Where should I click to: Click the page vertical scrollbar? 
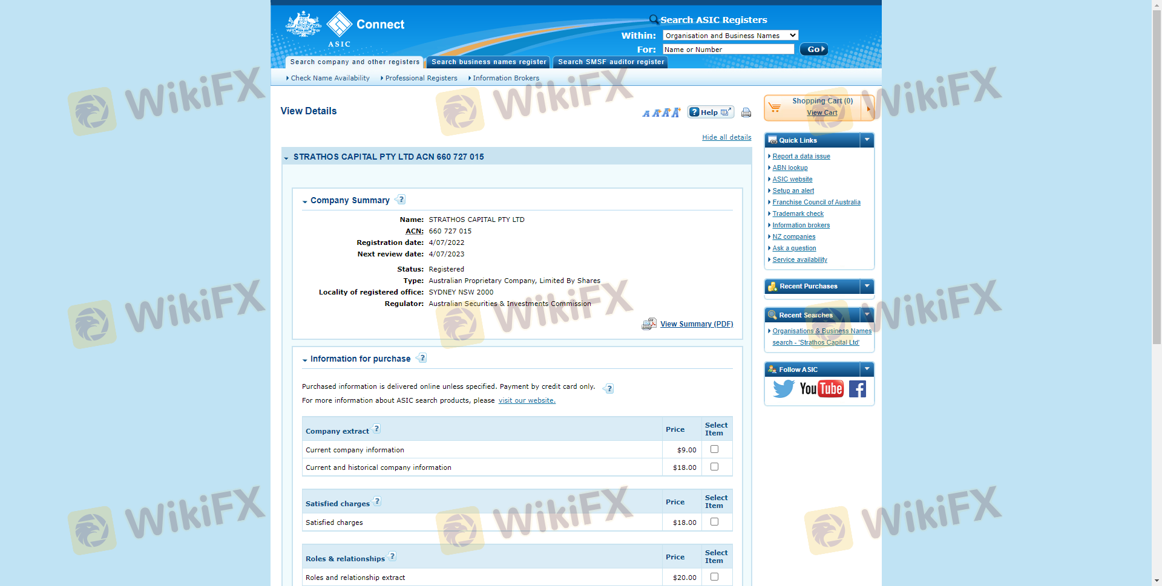click(x=1157, y=181)
